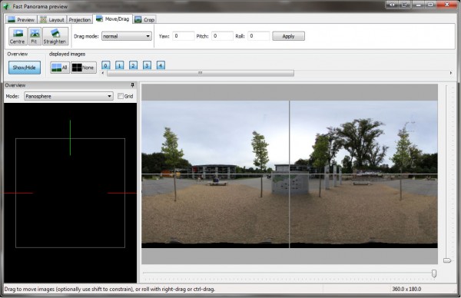This screenshot has height=298, width=461.
Task: Expand the Drag mode dropdown
Action: point(127,36)
